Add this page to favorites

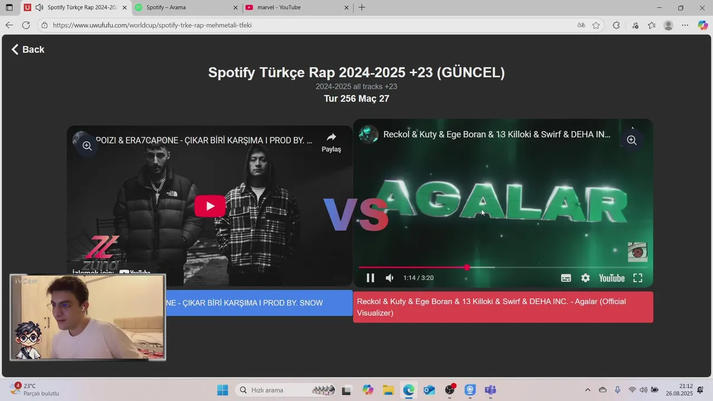[596, 25]
